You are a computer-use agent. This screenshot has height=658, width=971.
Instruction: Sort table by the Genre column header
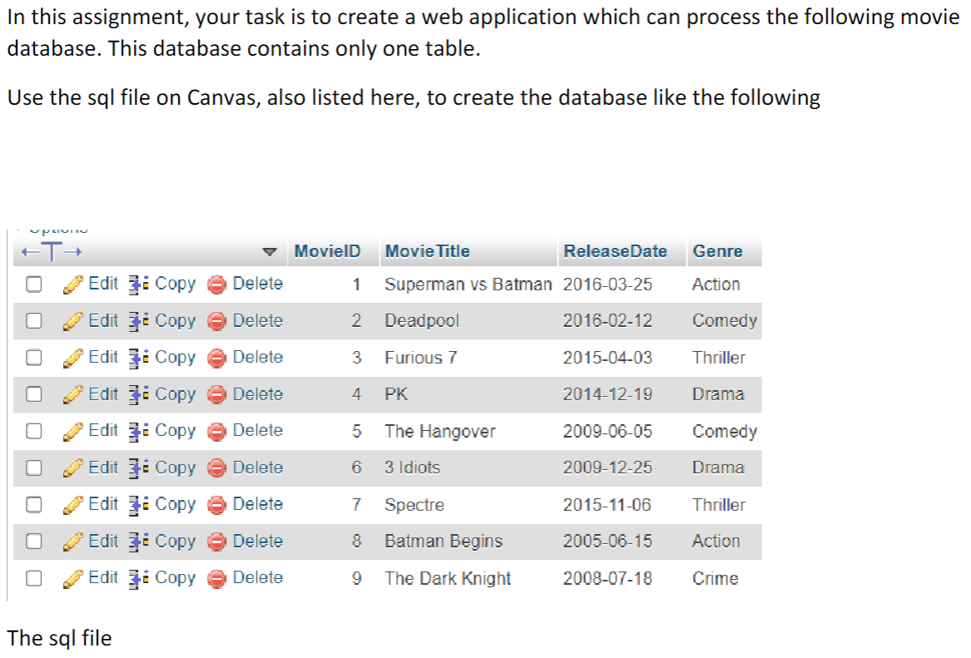click(718, 251)
